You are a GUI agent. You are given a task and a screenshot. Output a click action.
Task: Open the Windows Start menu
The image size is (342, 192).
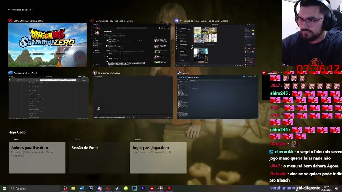point(4,189)
